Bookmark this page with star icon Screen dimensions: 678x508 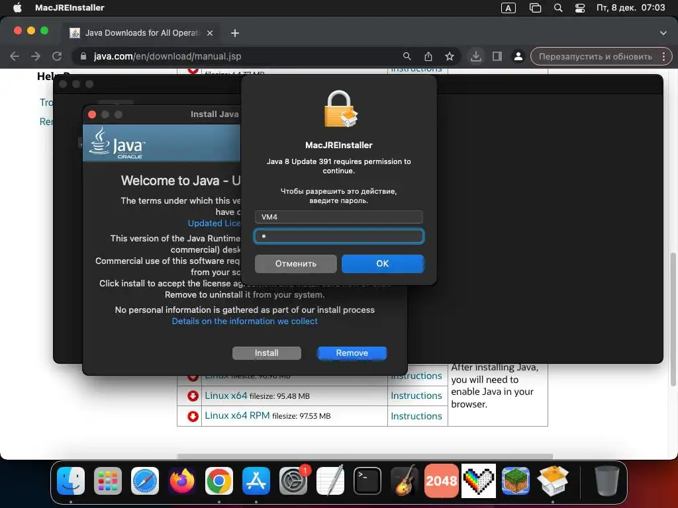pos(450,56)
